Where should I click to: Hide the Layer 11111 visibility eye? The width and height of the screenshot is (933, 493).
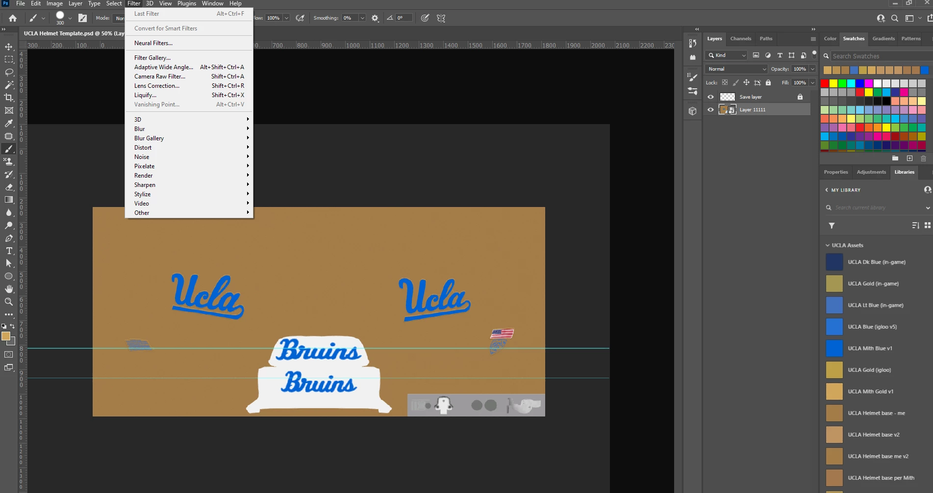click(x=710, y=110)
